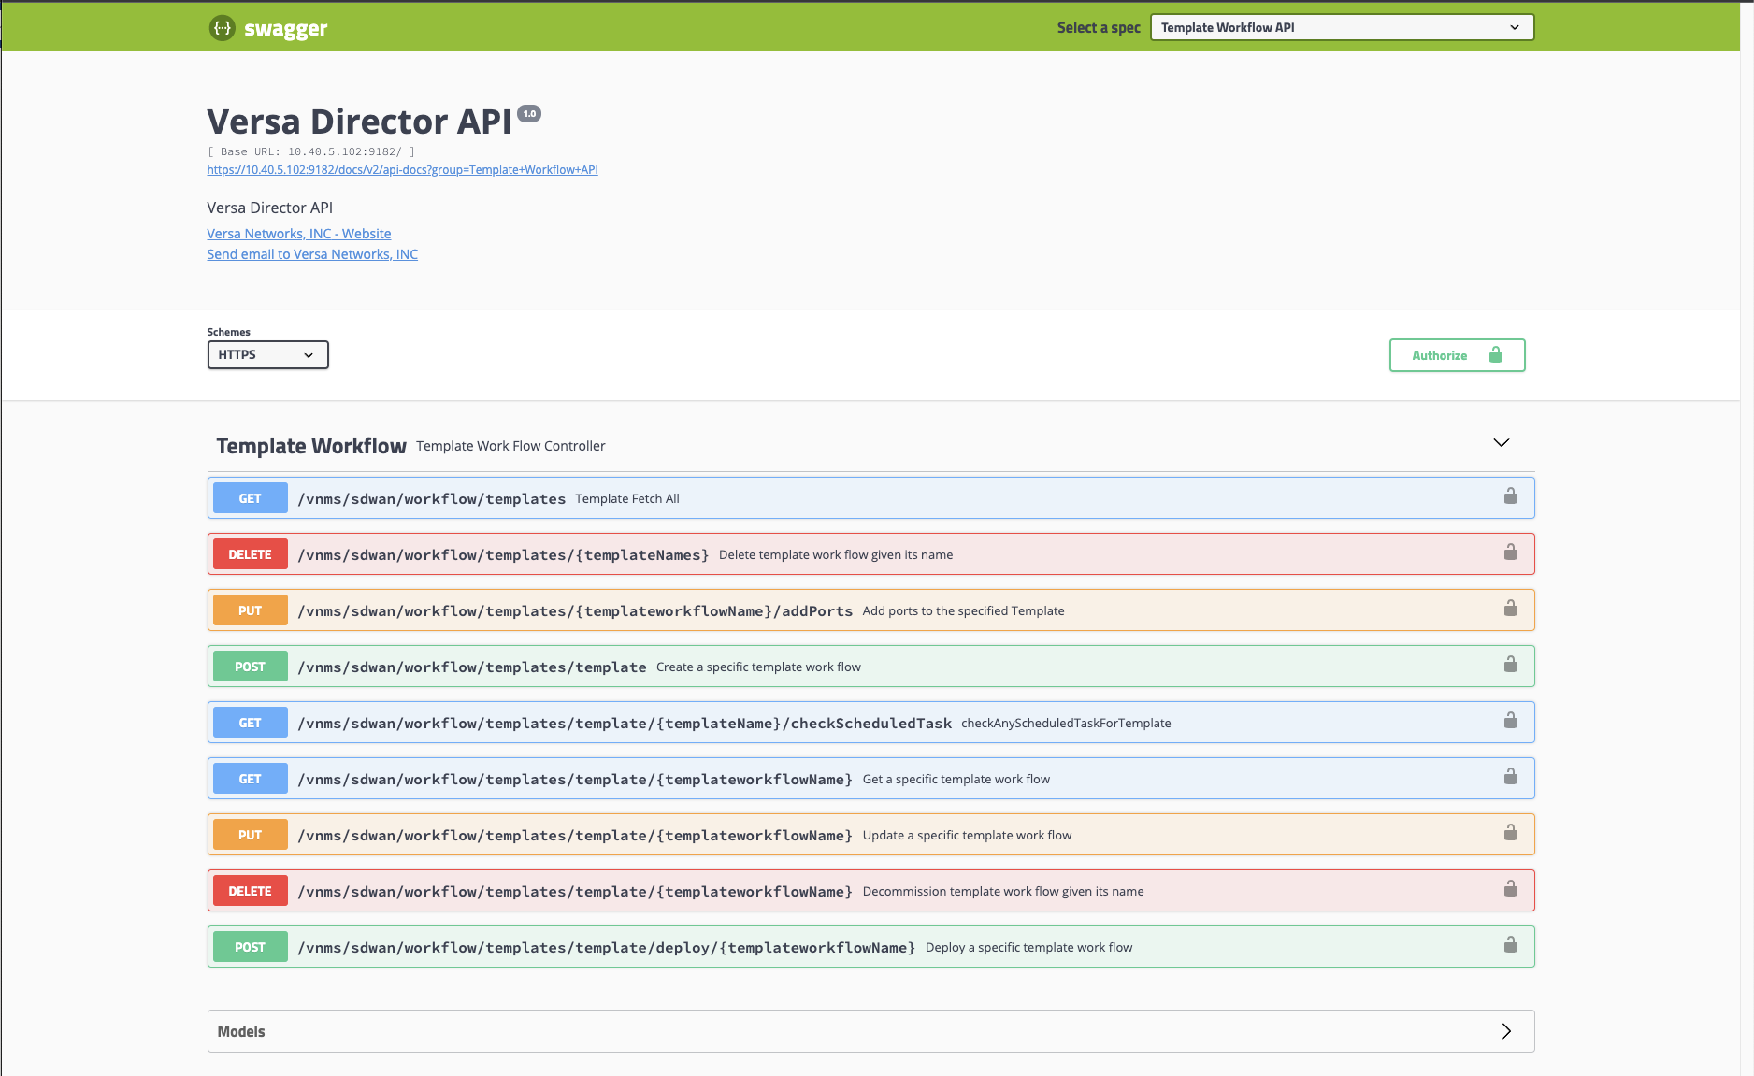This screenshot has height=1076, width=1754.
Task: Click lock icon on Template Fetch All row
Action: pos(1510,496)
